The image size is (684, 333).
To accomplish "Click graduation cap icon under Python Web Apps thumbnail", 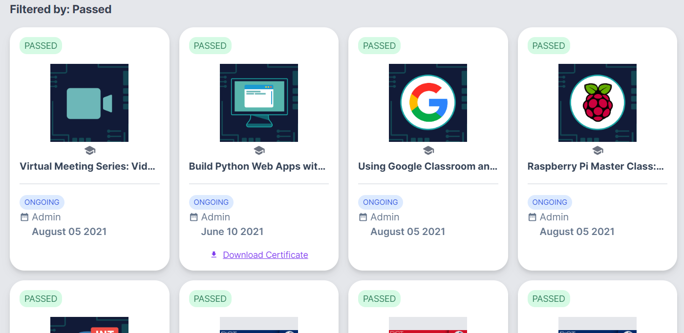I will point(259,150).
